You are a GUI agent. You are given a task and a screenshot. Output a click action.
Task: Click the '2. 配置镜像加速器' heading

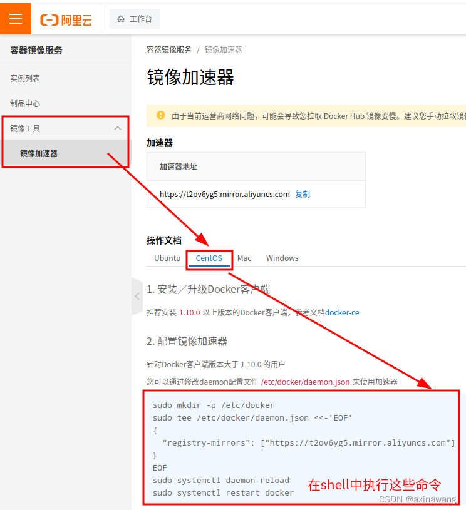pos(187,341)
